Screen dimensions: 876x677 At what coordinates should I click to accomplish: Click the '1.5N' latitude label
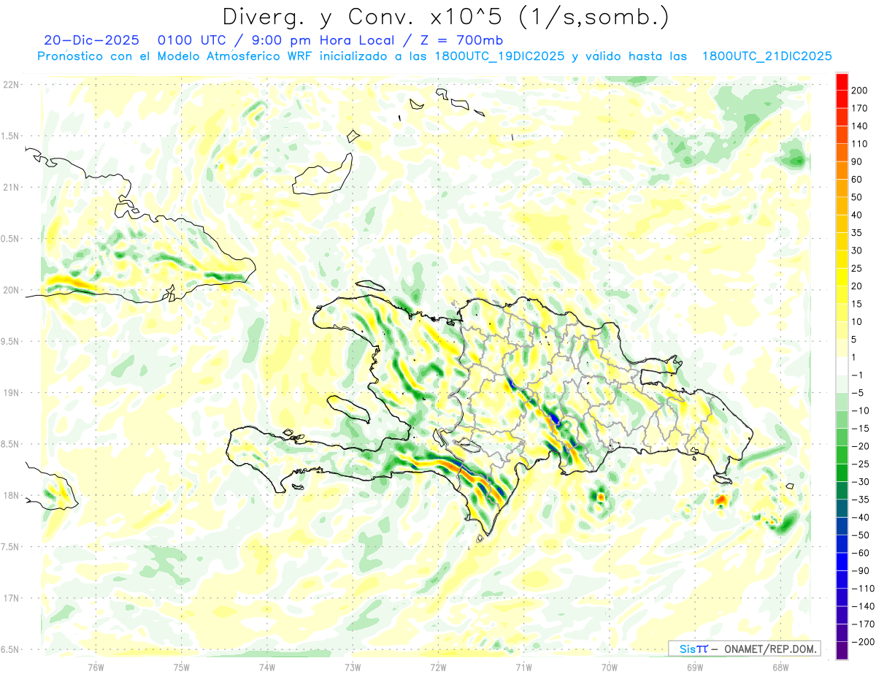10,136
